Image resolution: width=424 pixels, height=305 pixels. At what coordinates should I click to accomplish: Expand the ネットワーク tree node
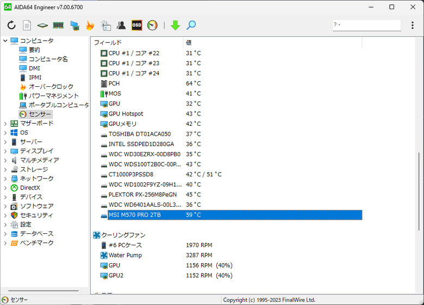pyautogui.click(x=5, y=179)
